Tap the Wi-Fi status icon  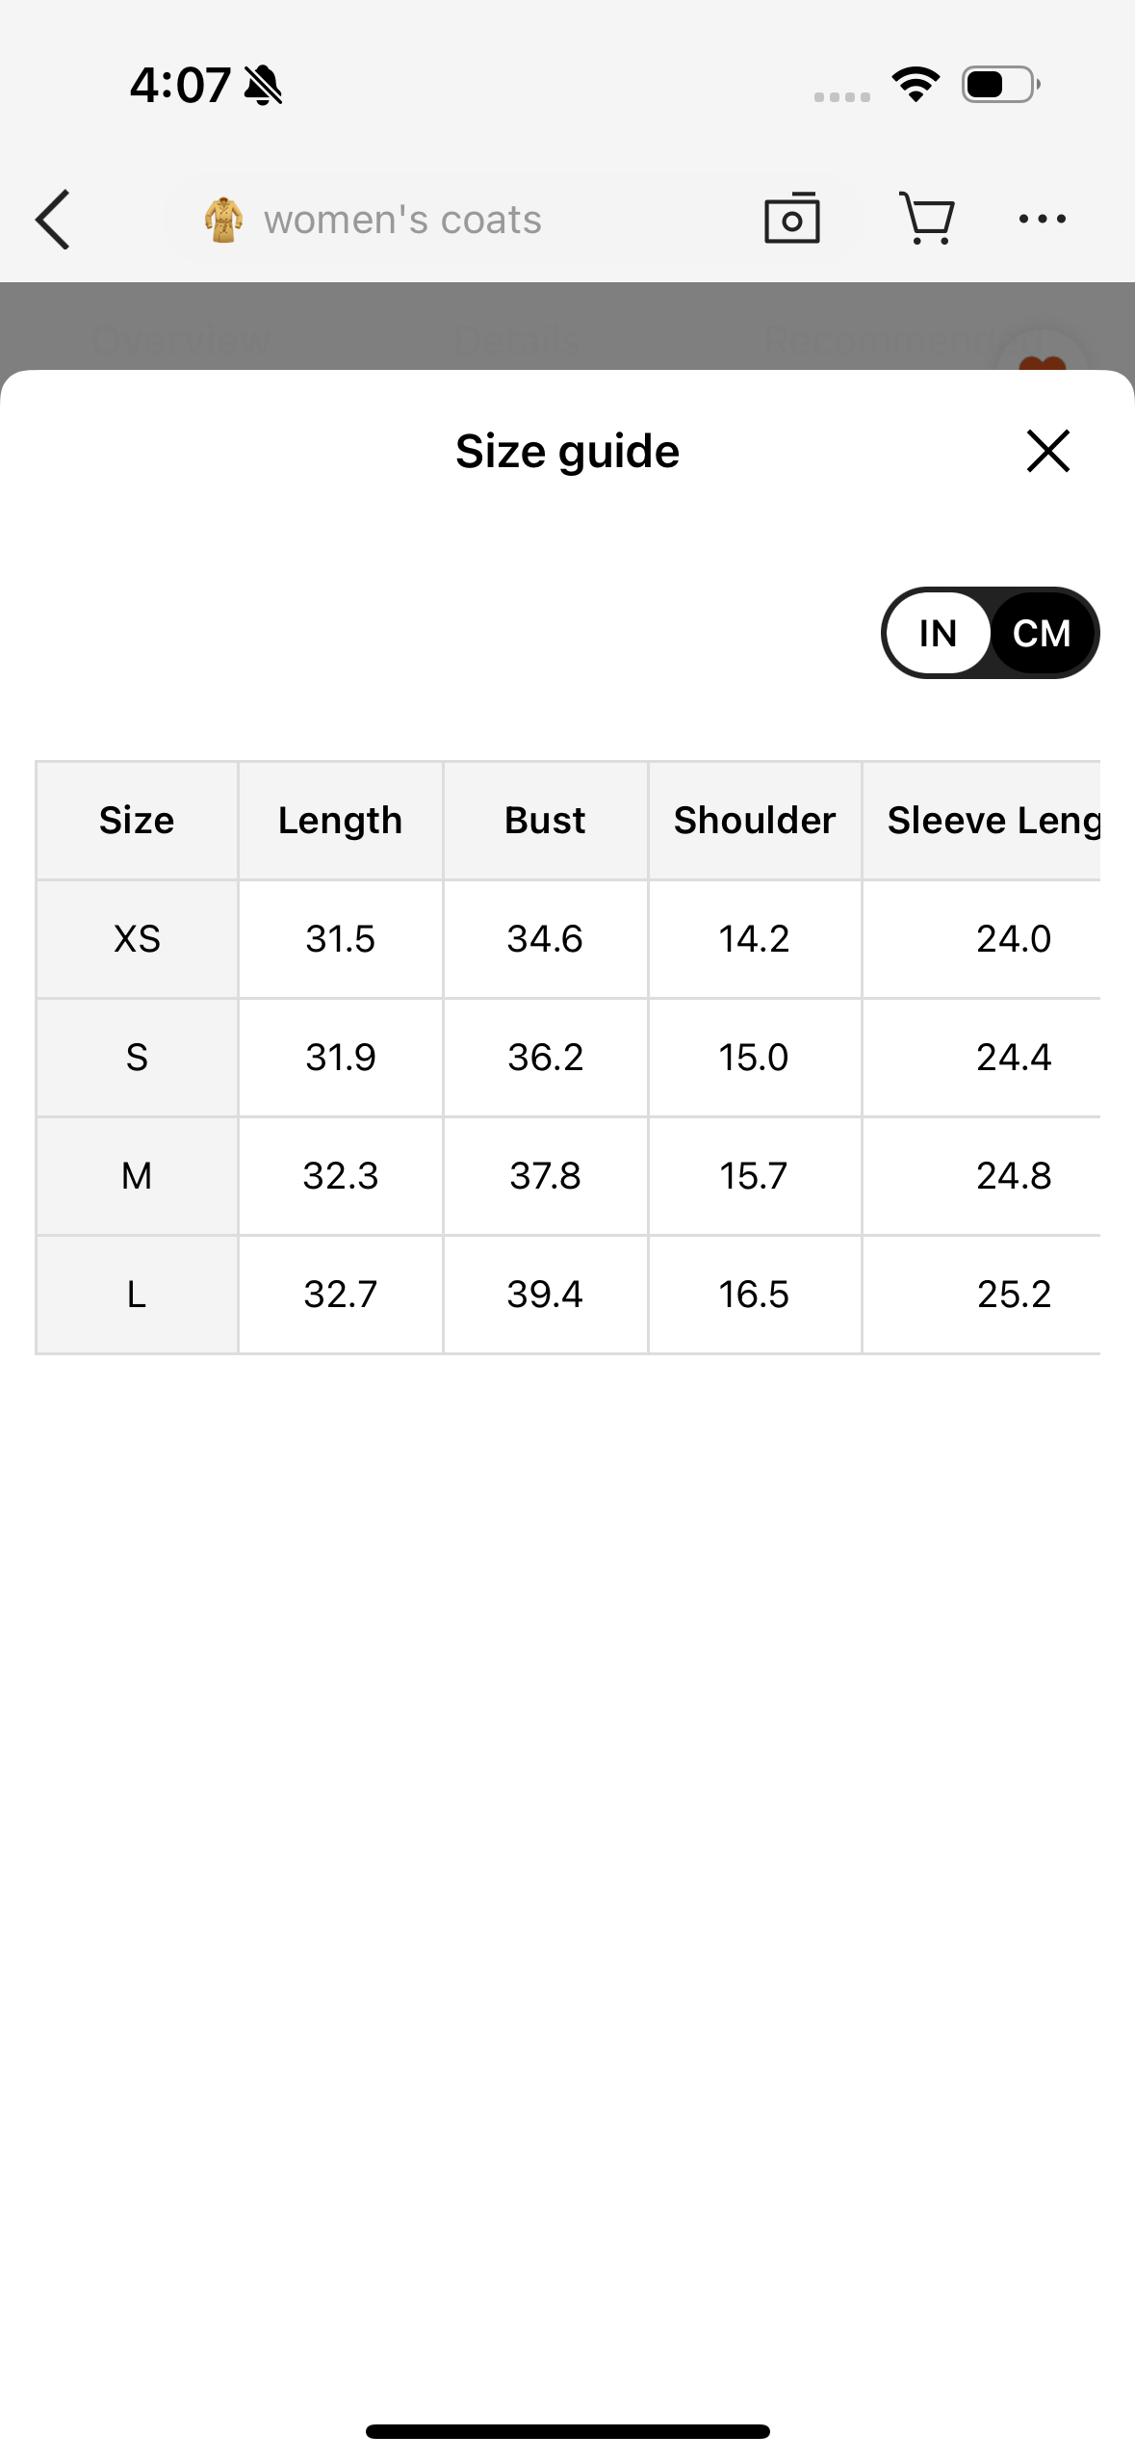(916, 85)
